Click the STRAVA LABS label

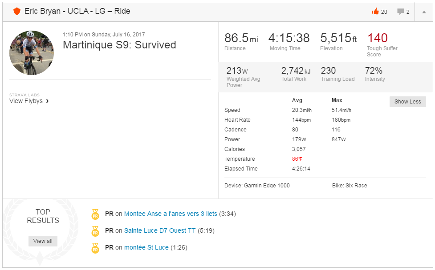coord(24,95)
